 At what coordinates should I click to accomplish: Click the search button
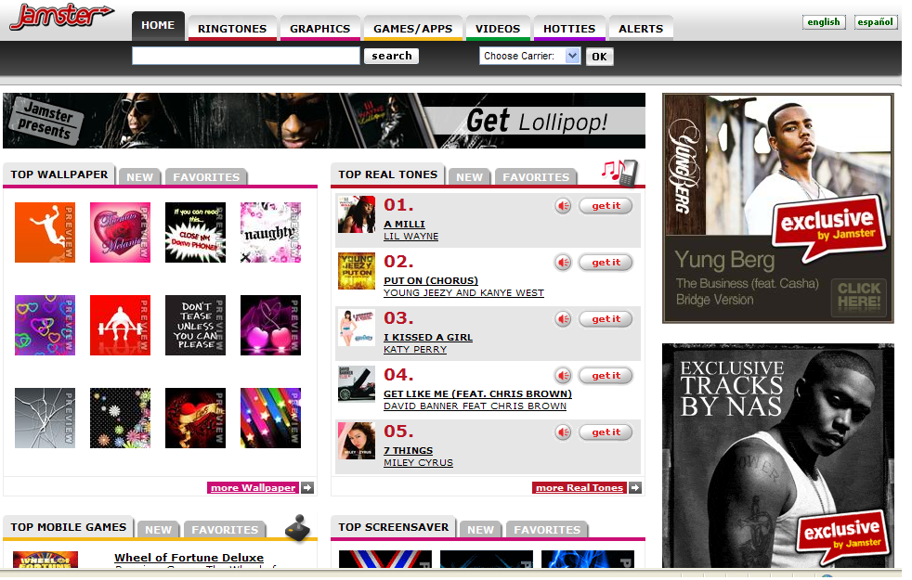coord(391,56)
